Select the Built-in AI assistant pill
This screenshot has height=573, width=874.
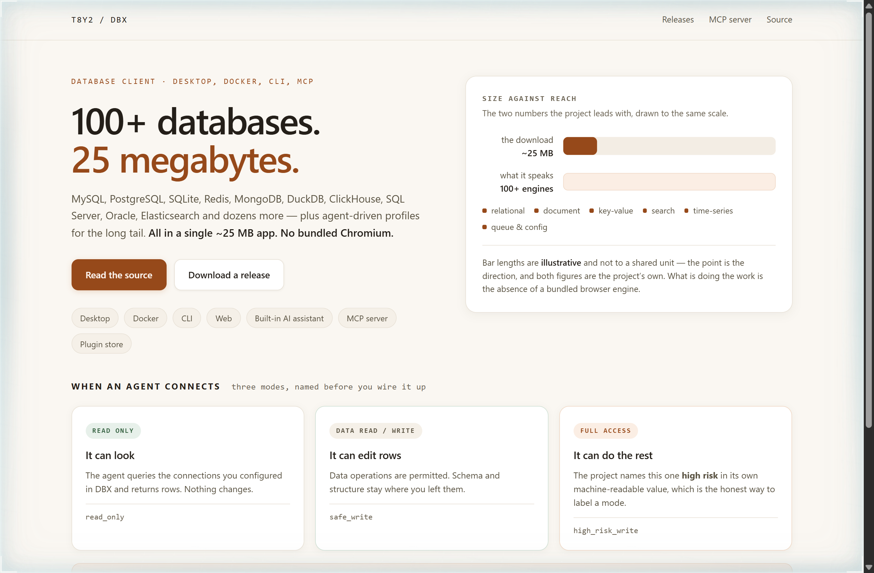pyautogui.click(x=289, y=318)
